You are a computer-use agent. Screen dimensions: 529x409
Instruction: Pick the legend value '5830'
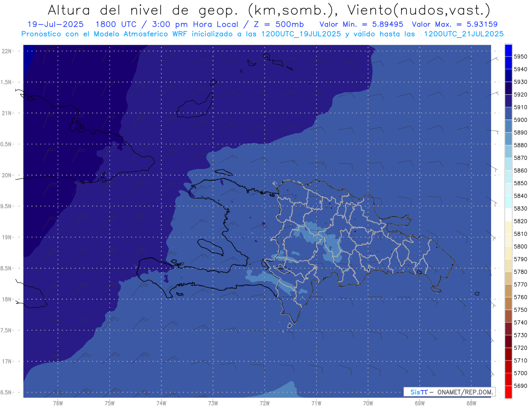click(x=520, y=208)
